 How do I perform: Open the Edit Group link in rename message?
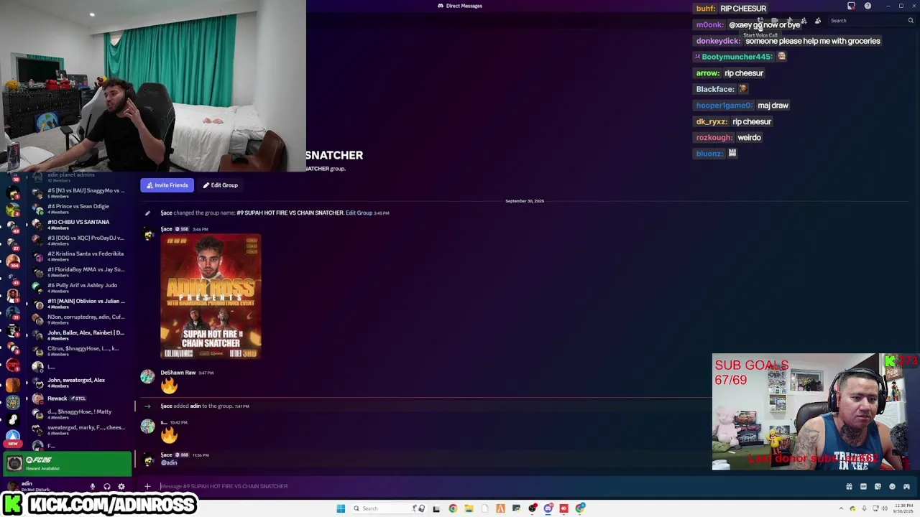pos(359,213)
